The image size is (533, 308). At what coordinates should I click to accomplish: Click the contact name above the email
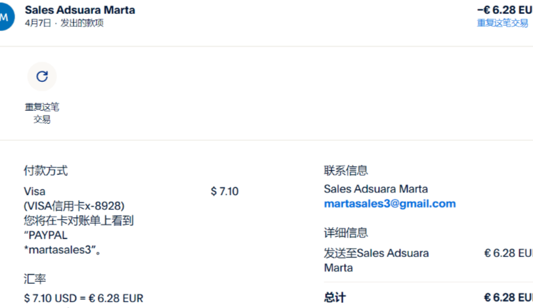pyautogui.click(x=375, y=189)
